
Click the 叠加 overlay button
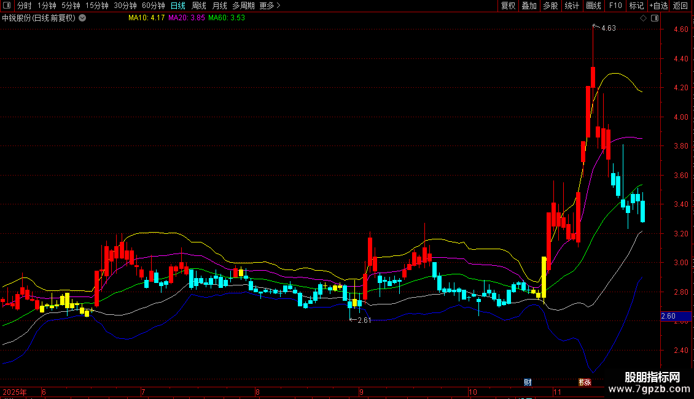529,6
